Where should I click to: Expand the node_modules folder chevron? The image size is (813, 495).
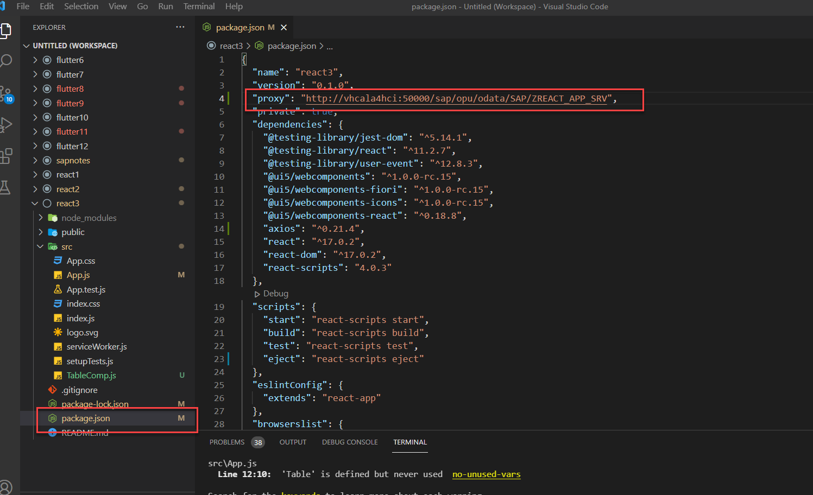coord(41,218)
